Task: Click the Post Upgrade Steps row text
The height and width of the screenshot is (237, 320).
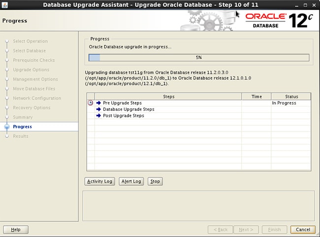Action: coord(124,116)
